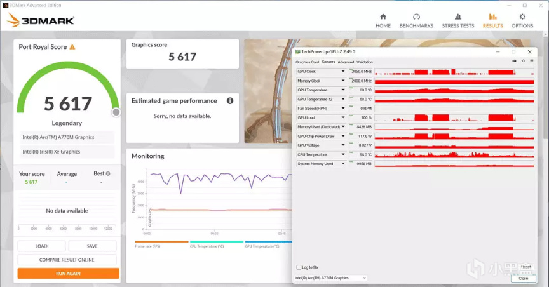549x287 pixels.
Task: Open the GPU Load sensor dropdown
Action: [343, 117]
